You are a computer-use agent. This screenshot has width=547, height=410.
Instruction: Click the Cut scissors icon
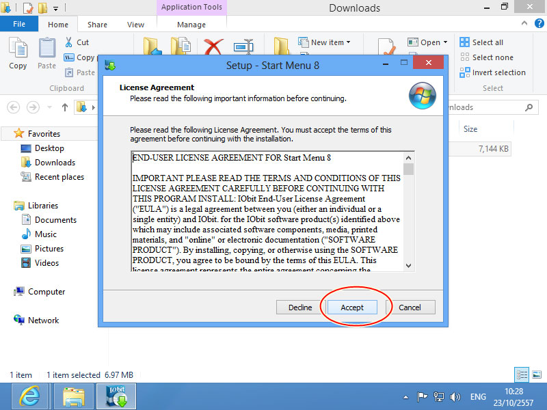[x=69, y=42]
